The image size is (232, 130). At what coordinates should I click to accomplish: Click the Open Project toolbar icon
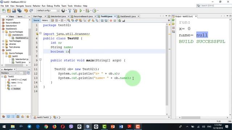[x=14, y=10]
